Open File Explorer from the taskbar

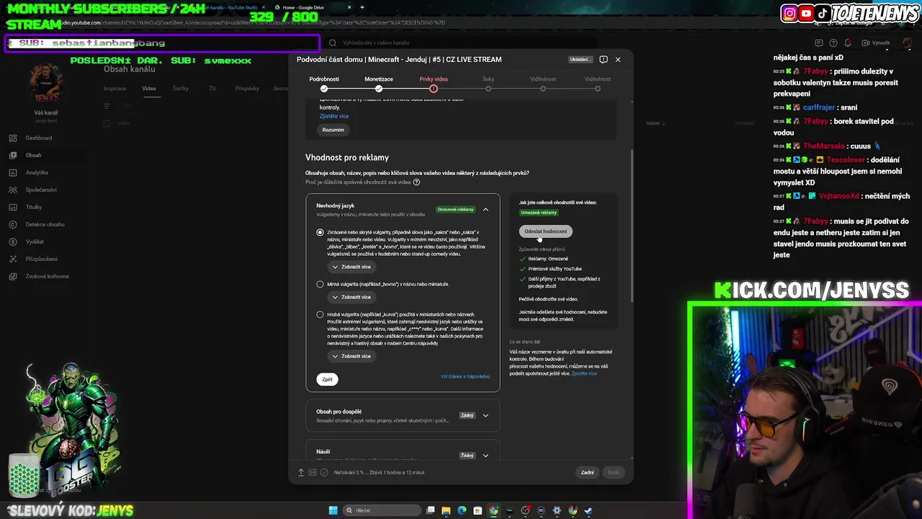(446, 510)
